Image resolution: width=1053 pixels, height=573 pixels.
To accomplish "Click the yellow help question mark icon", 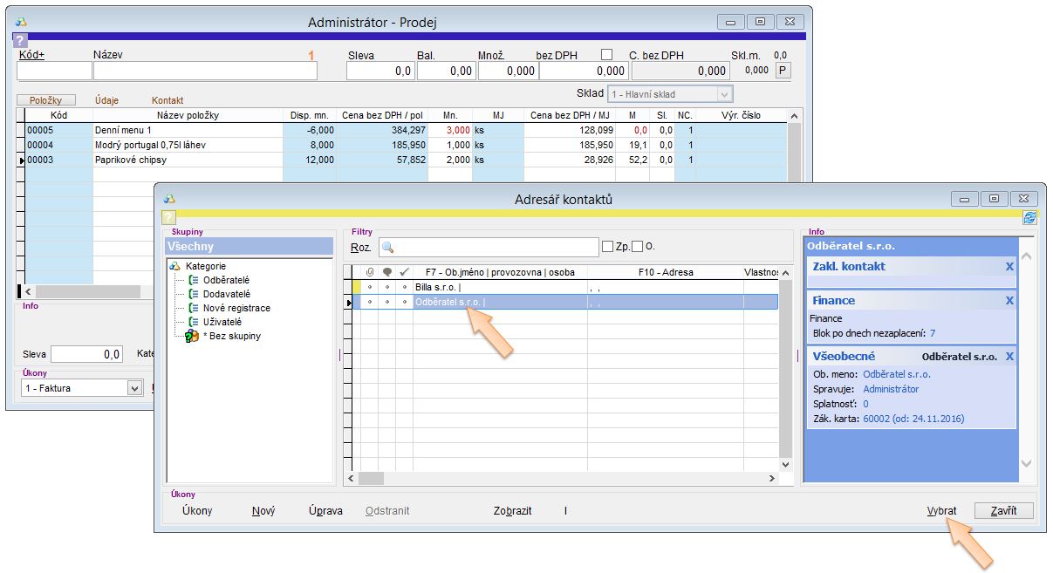I will click(x=169, y=218).
